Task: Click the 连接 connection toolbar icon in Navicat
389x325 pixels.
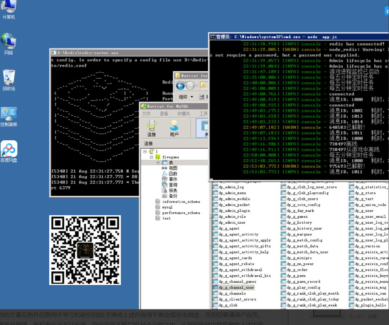Action: coord(151,128)
